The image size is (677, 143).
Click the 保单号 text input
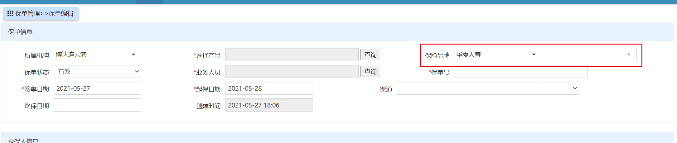tap(520, 72)
